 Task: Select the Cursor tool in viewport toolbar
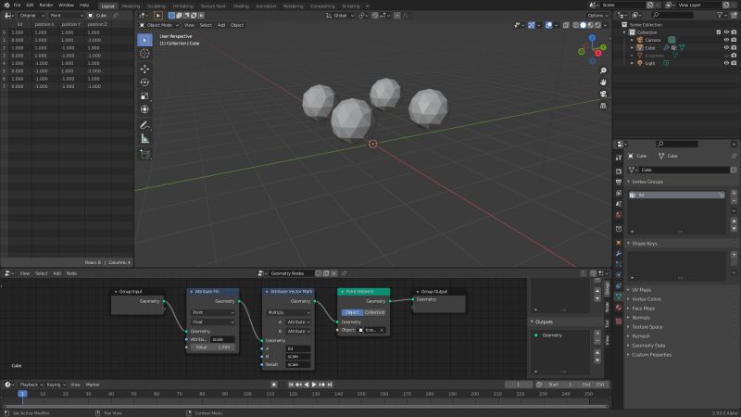[144, 54]
